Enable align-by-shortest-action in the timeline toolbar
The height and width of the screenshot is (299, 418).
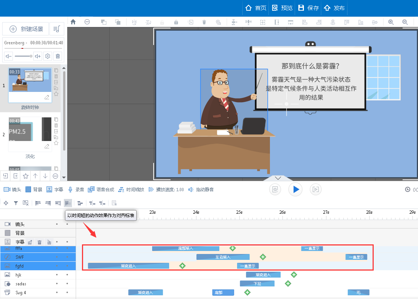click(68, 203)
